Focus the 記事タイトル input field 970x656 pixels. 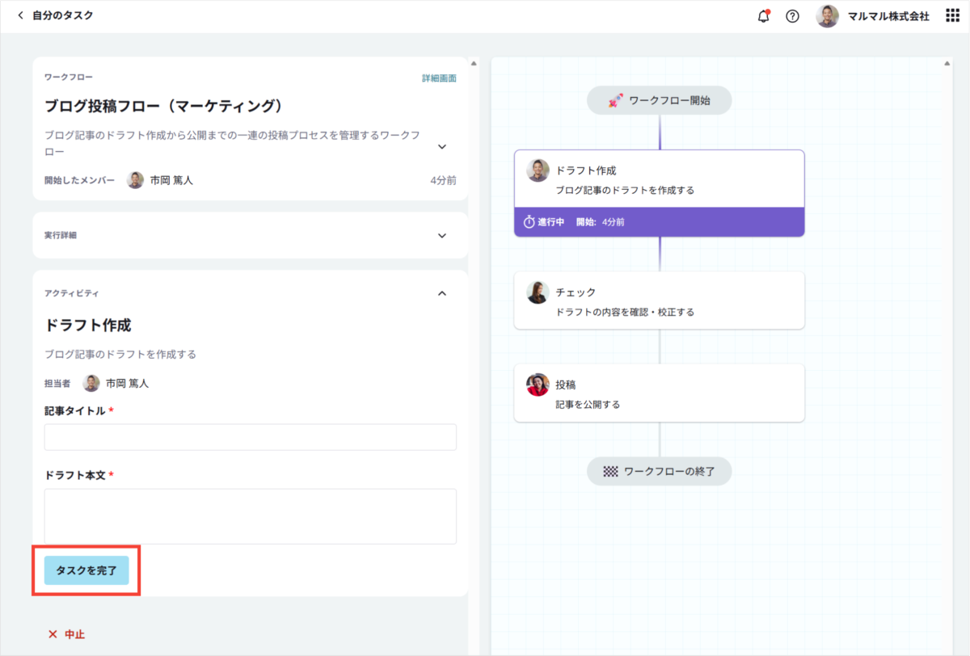[251, 437]
